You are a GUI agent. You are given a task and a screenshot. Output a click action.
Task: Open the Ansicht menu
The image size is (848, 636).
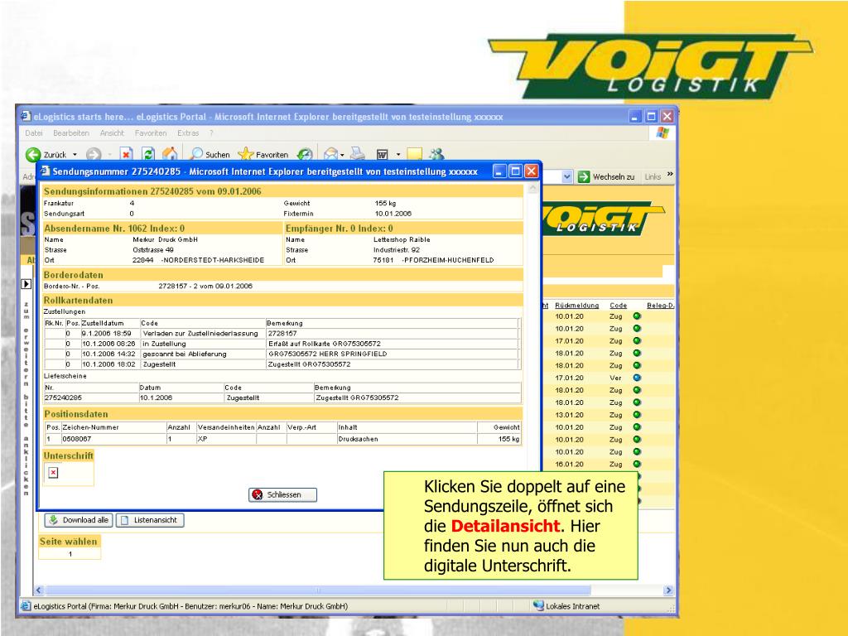(x=112, y=133)
